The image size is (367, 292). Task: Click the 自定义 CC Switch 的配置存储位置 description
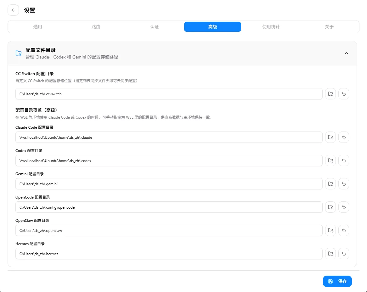tap(77, 81)
